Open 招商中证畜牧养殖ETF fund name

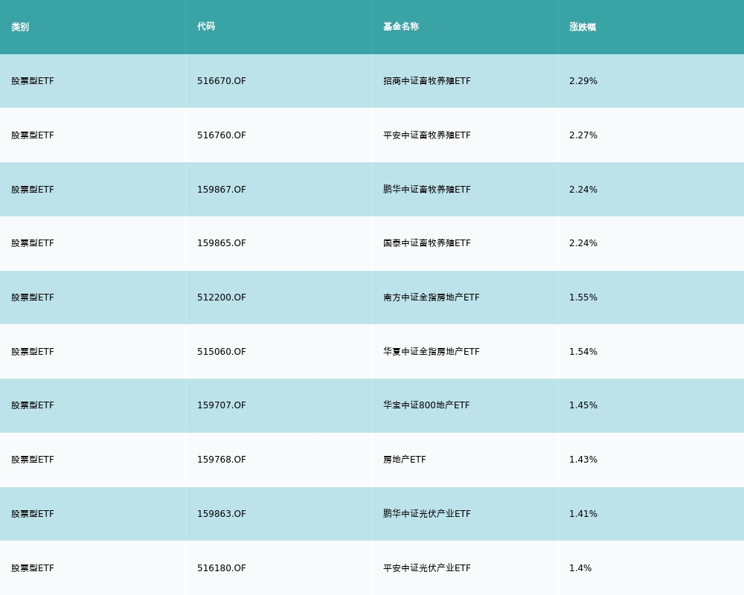click(x=427, y=81)
